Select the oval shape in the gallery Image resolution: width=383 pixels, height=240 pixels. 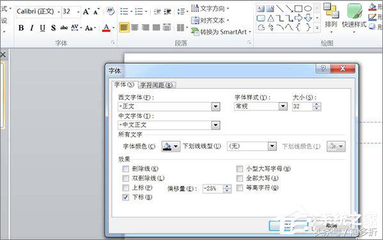[308, 9]
